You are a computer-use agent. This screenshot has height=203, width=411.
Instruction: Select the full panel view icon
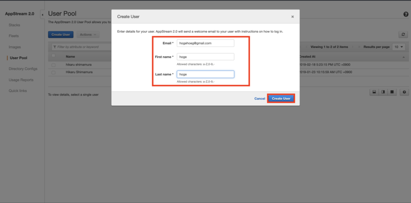(x=392, y=92)
